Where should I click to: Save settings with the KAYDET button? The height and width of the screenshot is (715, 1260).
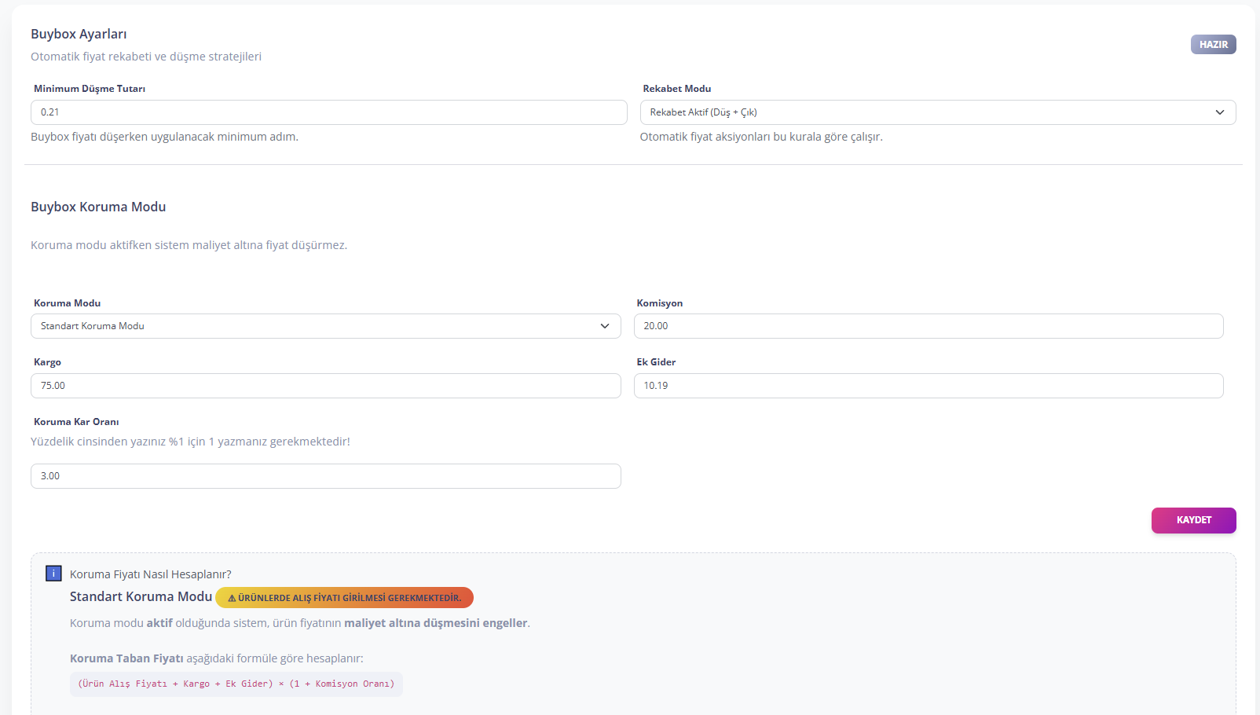coord(1194,520)
